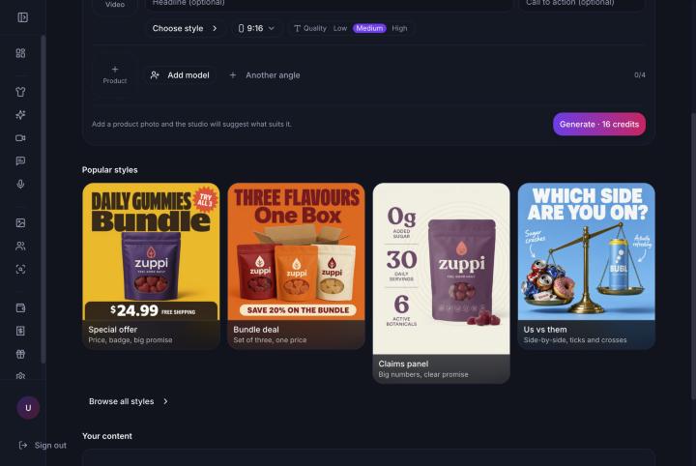The width and height of the screenshot is (696, 466).
Task: Click the main page scrollbar
Action: 693,256
